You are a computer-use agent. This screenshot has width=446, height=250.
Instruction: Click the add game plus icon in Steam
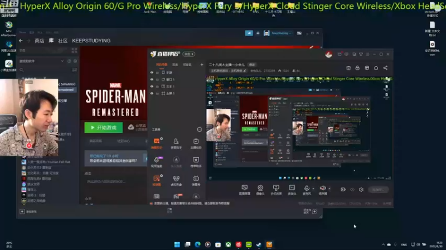(x=22, y=212)
